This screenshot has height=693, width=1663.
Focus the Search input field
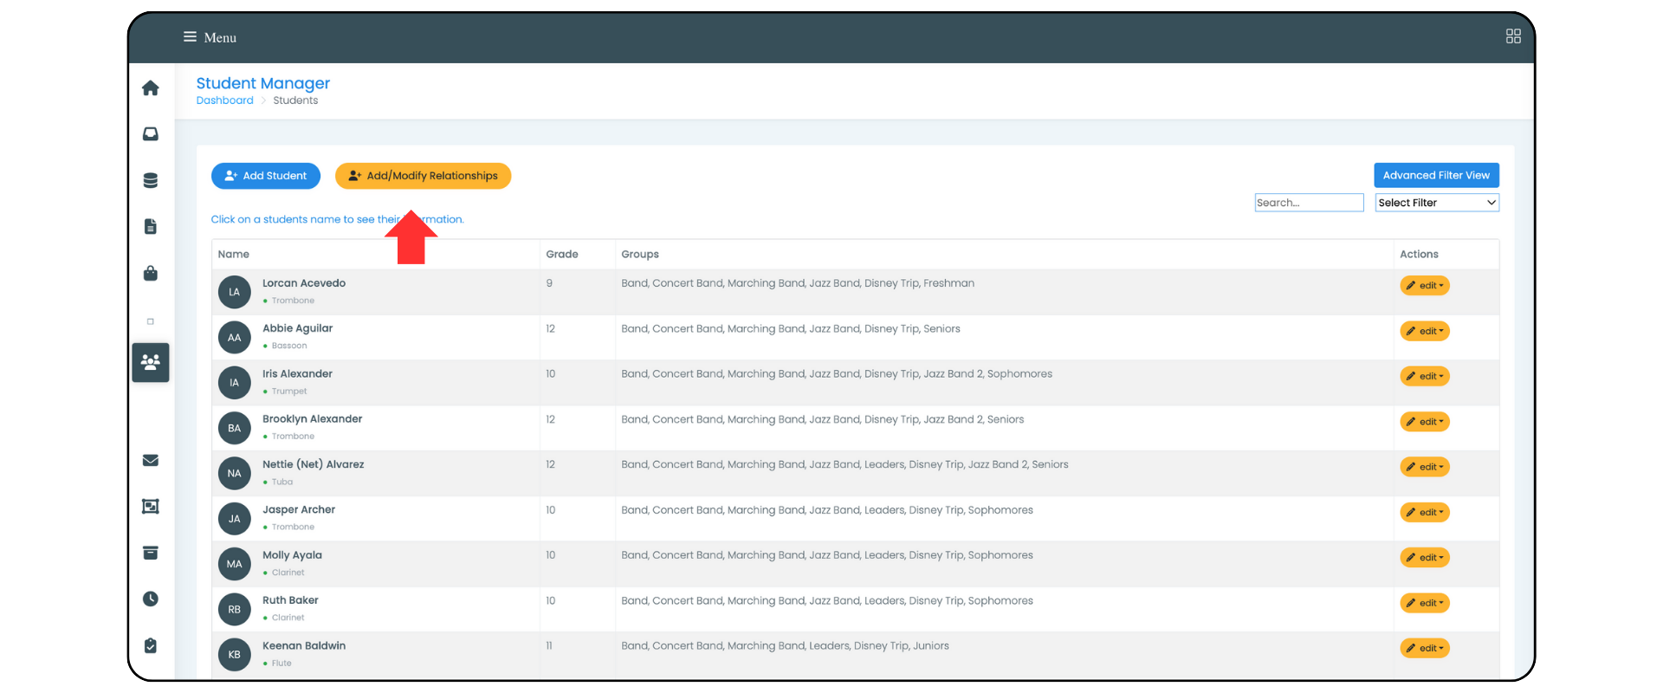(x=1309, y=203)
